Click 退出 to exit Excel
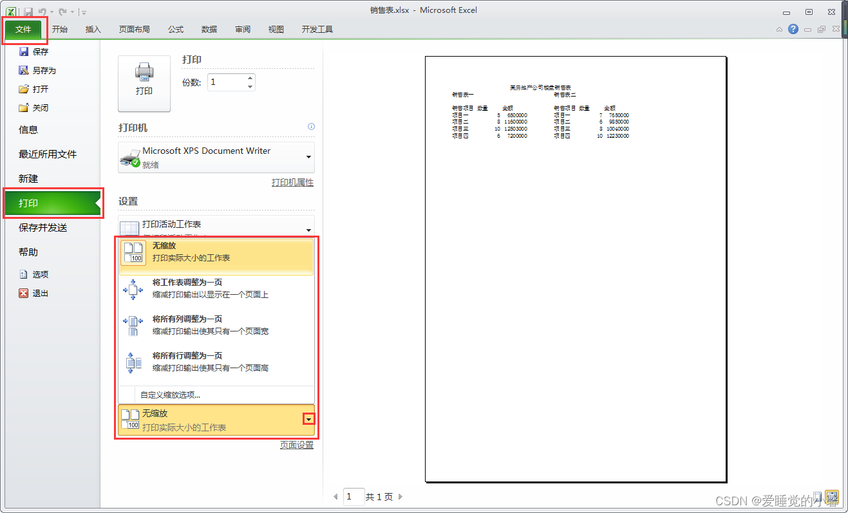Image resolution: width=848 pixels, height=513 pixels. click(35, 294)
